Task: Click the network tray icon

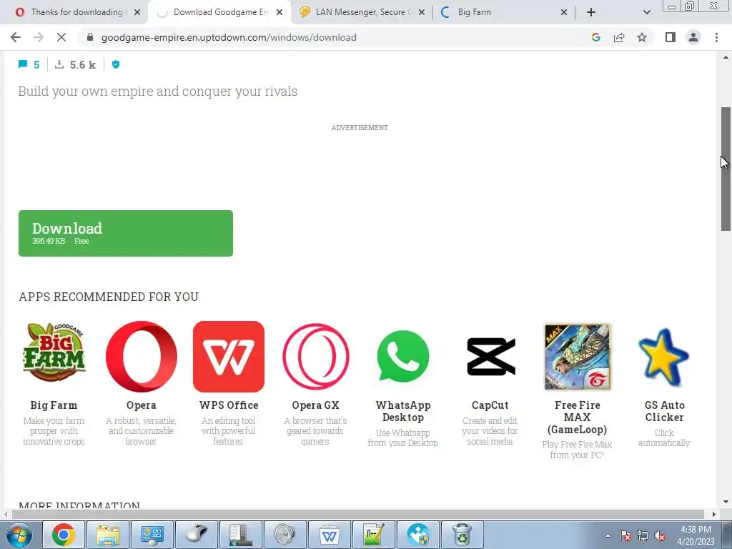Action: click(643, 536)
